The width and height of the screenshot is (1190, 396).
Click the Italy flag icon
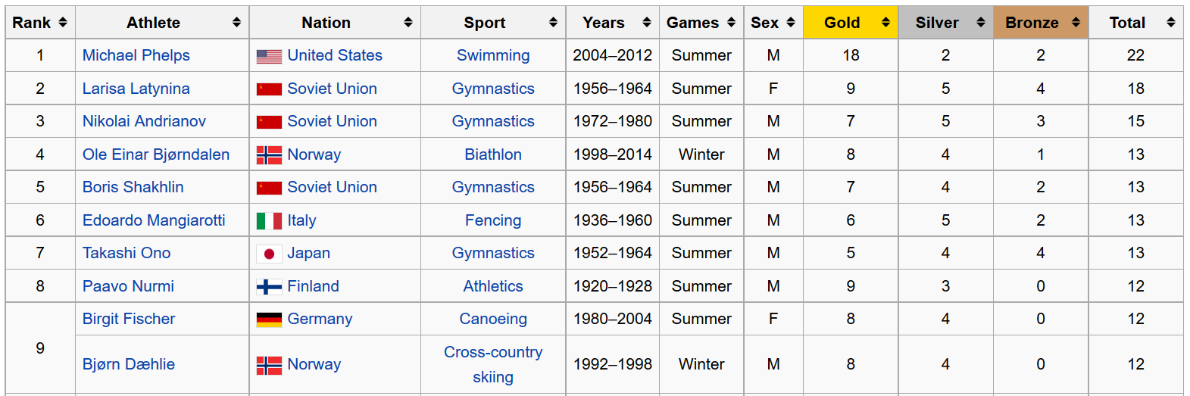pyautogui.click(x=269, y=221)
